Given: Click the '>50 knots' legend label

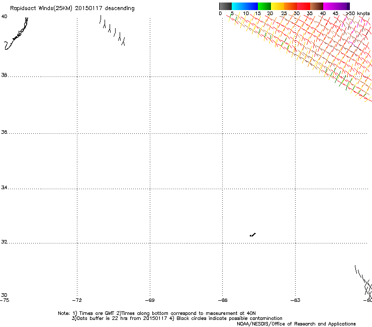Looking at the screenshot, I should coord(357,14).
